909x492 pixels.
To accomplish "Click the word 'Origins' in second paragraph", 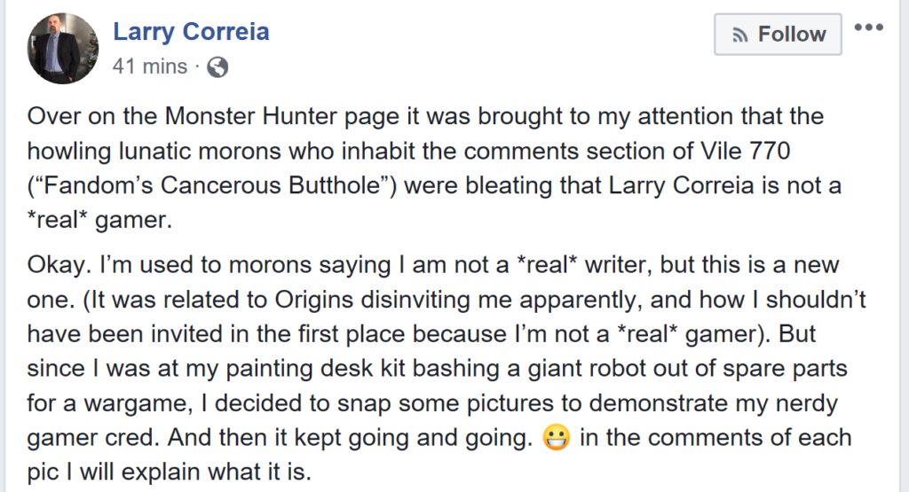I will 313,300.
